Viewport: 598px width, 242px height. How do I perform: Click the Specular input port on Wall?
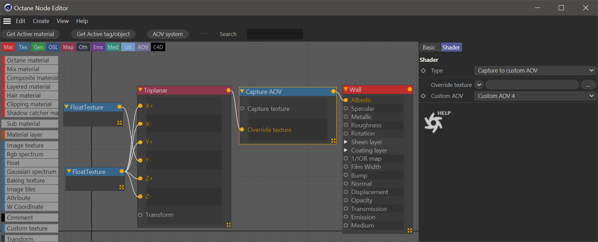point(346,108)
